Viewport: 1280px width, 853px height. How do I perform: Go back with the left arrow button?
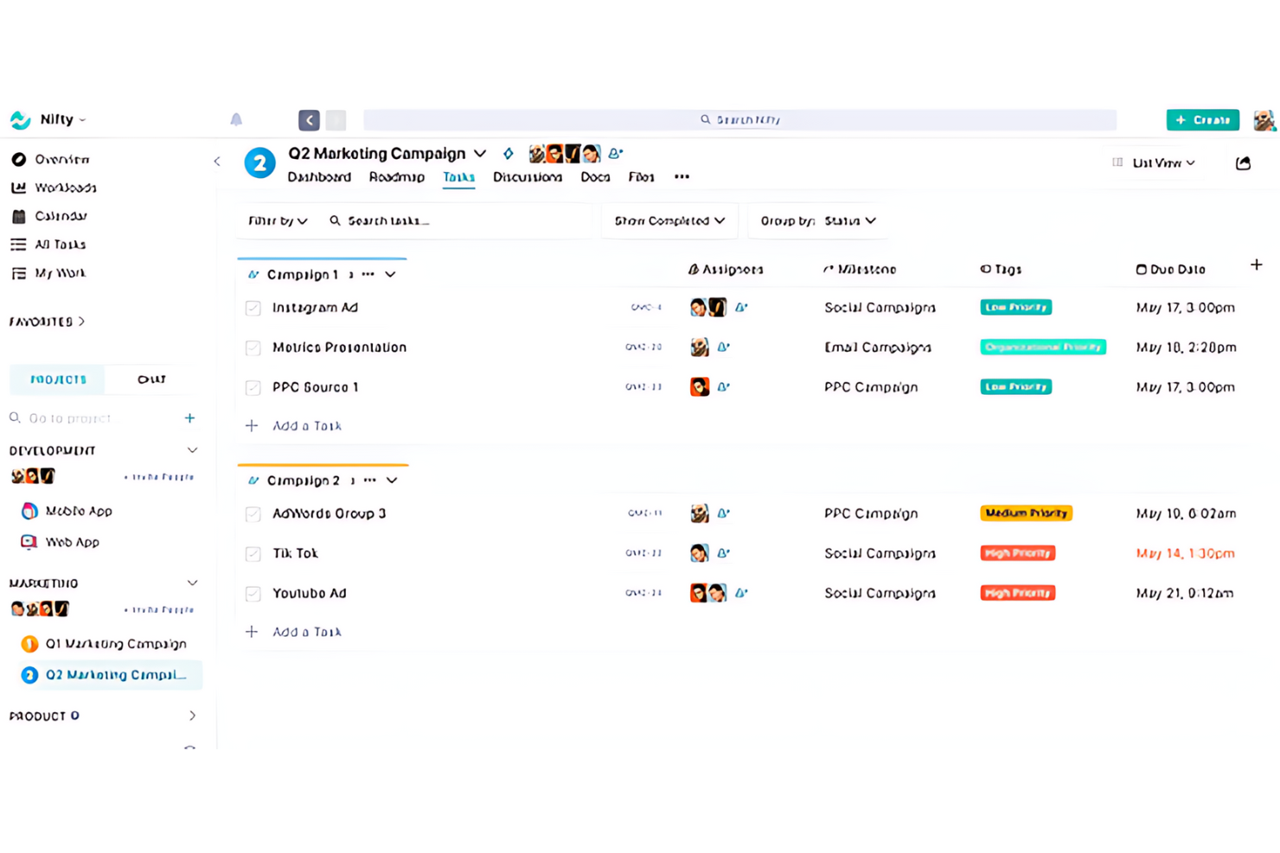pos(309,120)
